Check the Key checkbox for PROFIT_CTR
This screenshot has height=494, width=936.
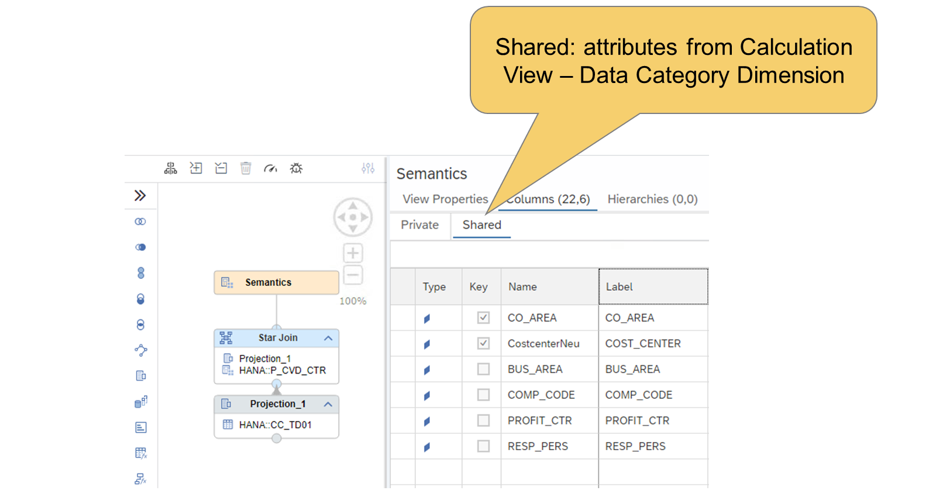[x=483, y=420]
